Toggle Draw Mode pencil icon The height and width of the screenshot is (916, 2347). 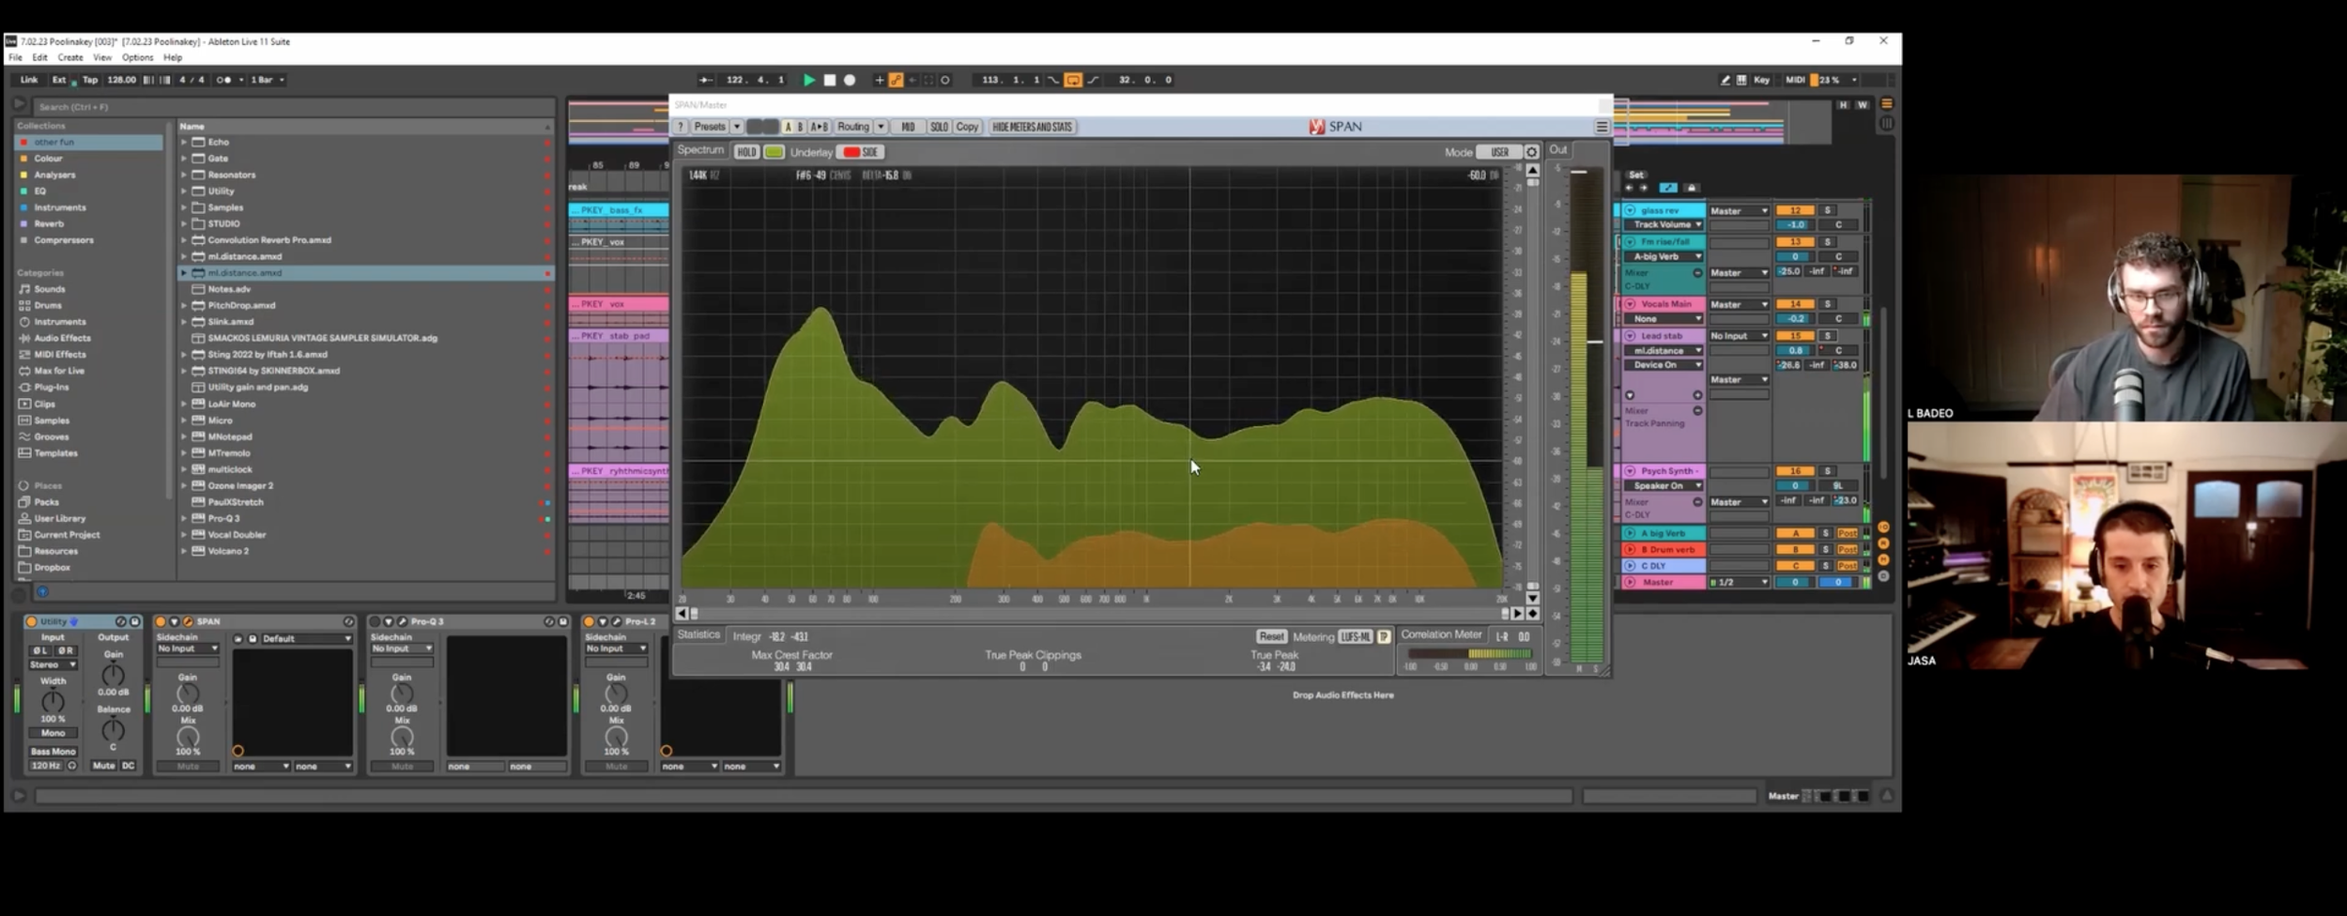pos(1725,80)
